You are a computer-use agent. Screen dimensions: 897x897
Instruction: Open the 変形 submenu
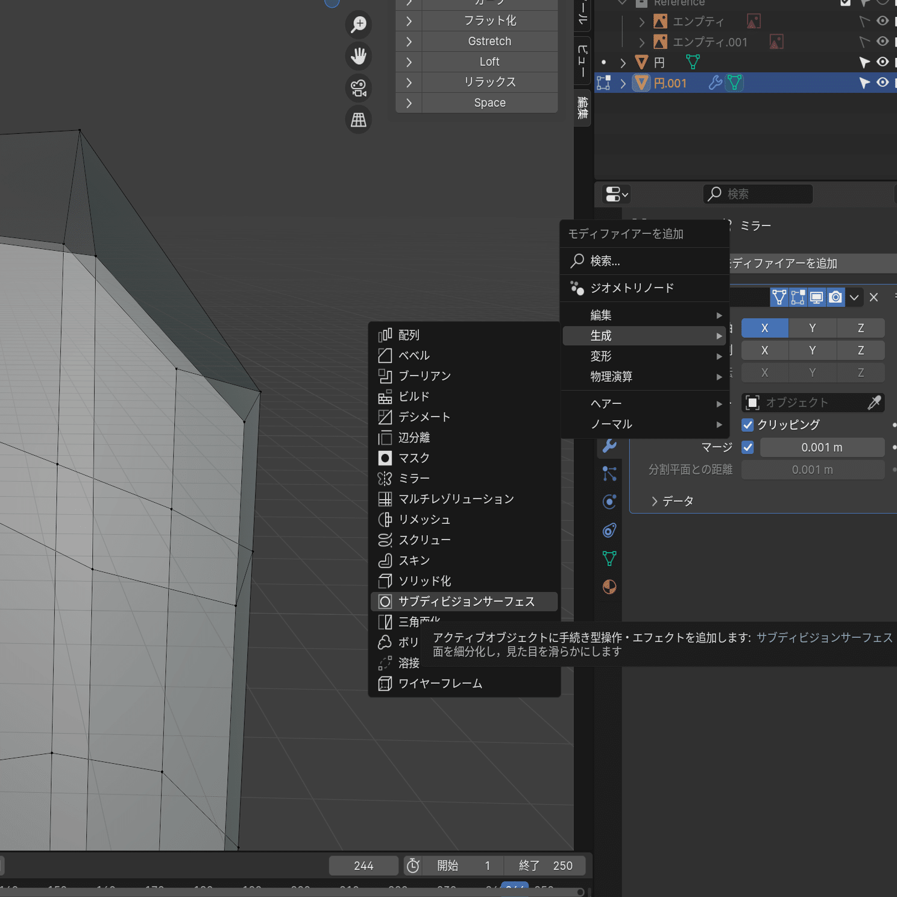pyautogui.click(x=645, y=356)
